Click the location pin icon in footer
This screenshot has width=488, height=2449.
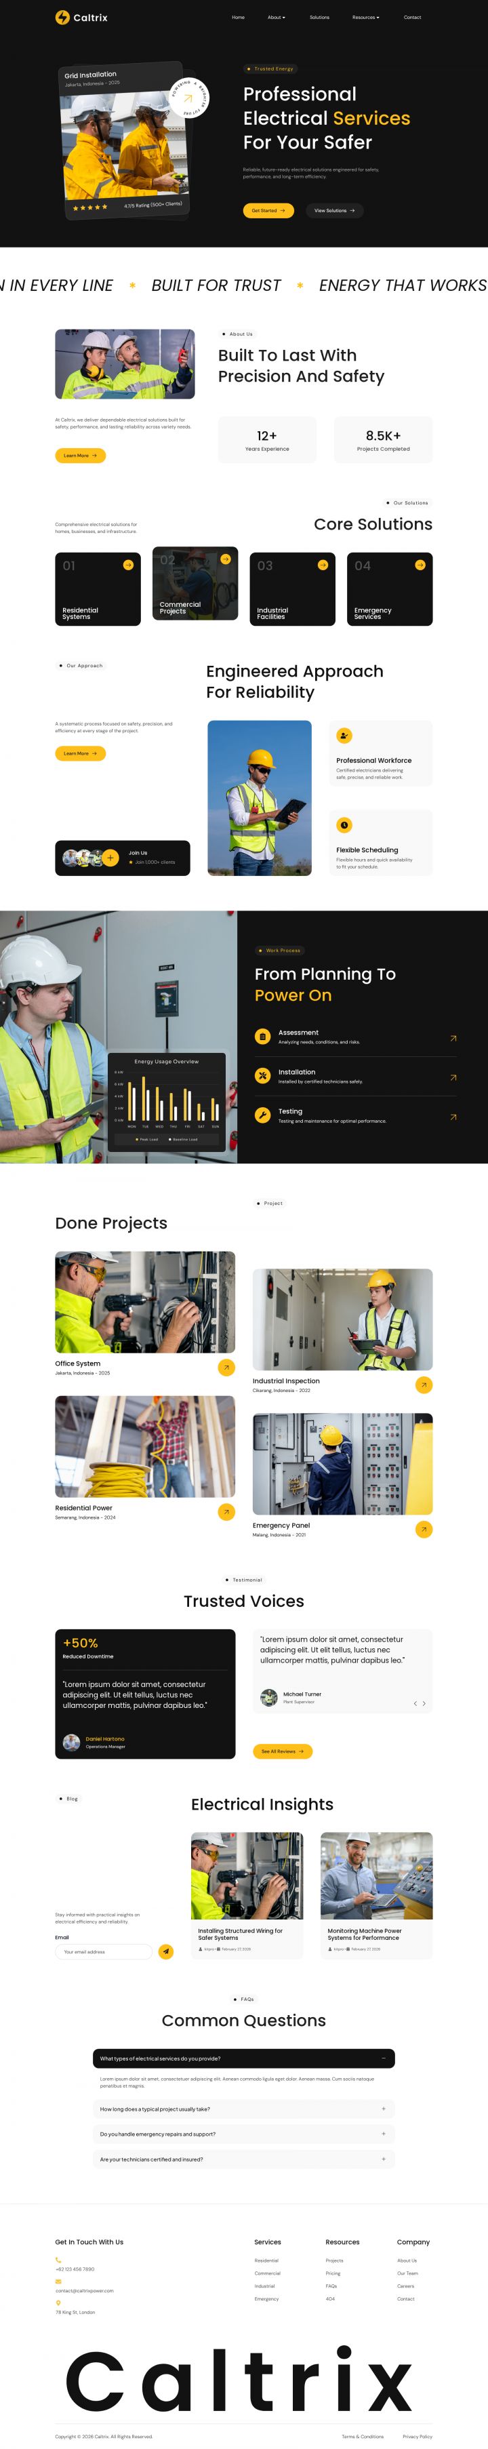(58, 2303)
